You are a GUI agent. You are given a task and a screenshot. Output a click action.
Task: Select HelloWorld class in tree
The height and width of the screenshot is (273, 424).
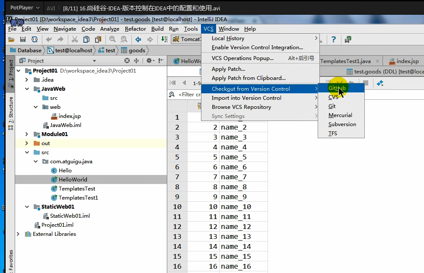[73, 179]
